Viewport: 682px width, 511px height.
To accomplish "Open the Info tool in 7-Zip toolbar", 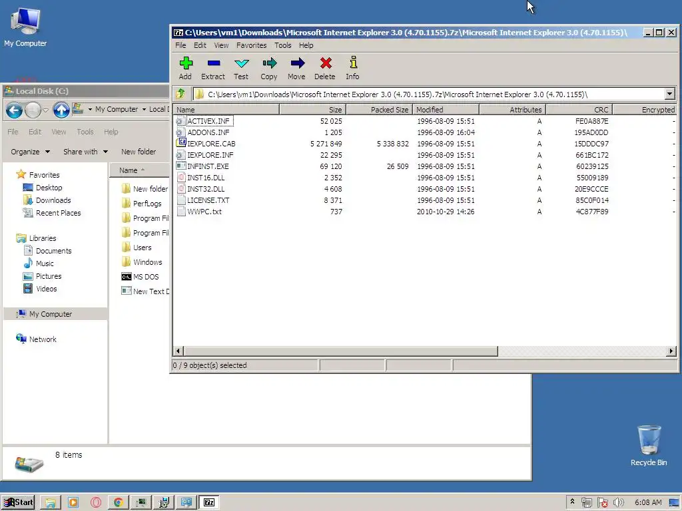I will pos(353,69).
